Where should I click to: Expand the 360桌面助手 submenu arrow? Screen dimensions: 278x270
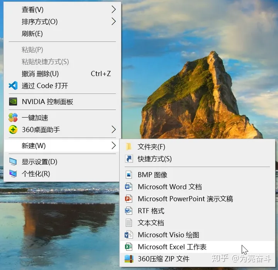click(114, 130)
